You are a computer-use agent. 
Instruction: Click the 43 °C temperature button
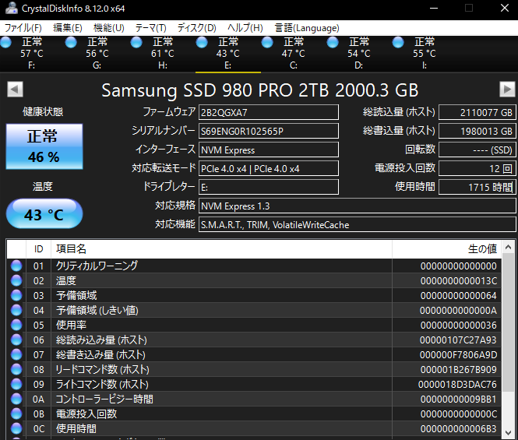coord(44,213)
